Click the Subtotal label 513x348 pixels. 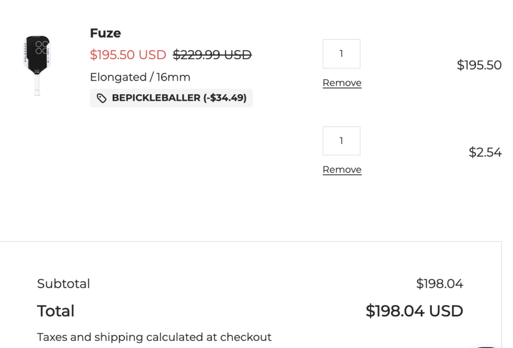[64, 284]
